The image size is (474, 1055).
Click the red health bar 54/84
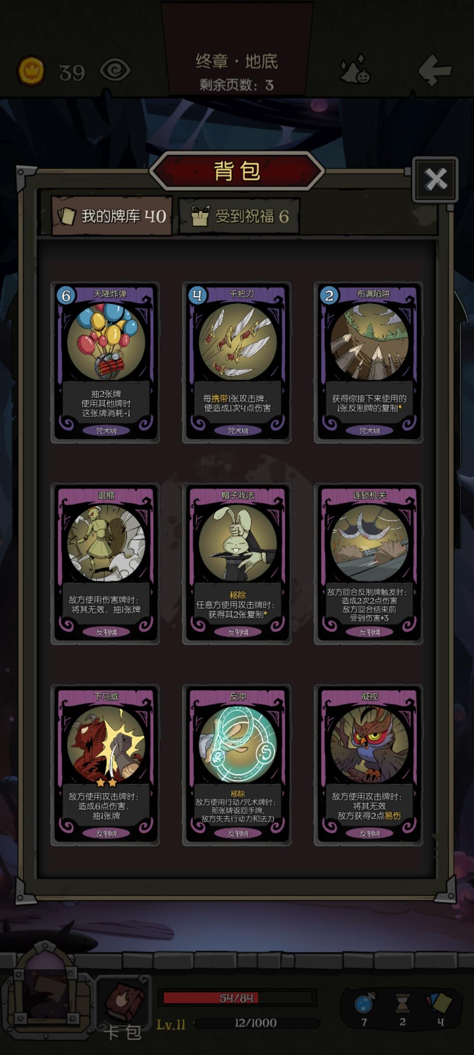point(237,998)
